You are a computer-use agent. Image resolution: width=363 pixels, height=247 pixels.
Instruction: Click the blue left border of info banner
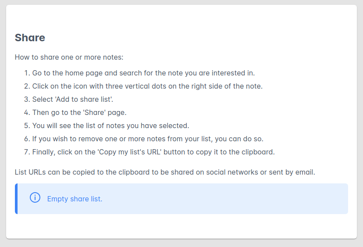click(16, 199)
